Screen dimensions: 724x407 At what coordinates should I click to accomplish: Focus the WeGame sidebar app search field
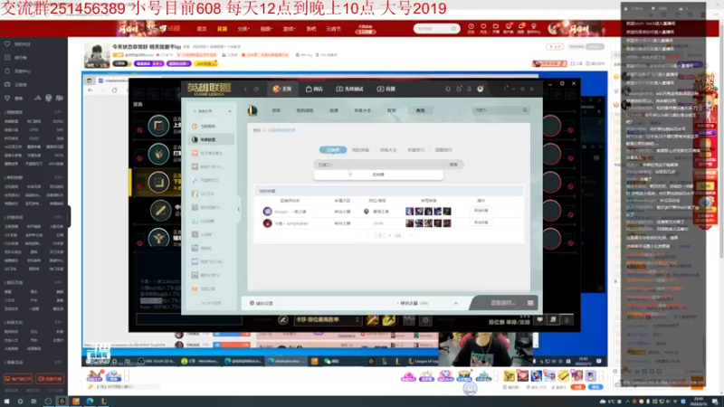coord(207,111)
